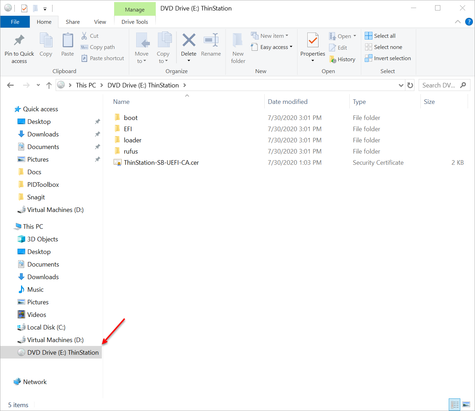Sort by the Name column header

(121, 102)
